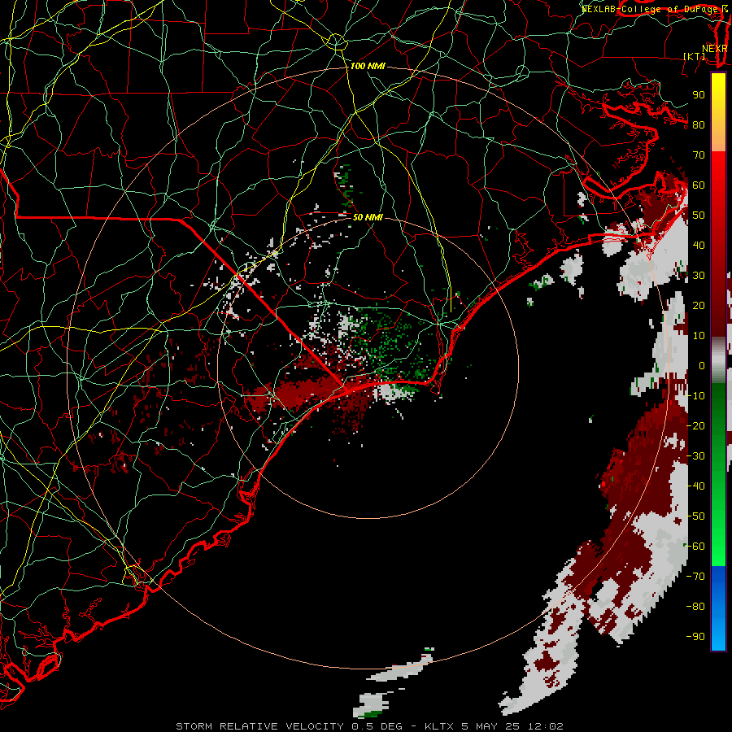Click the "5 MAY 25" date text
Screen dimensions: 732x732
[x=492, y=726]
